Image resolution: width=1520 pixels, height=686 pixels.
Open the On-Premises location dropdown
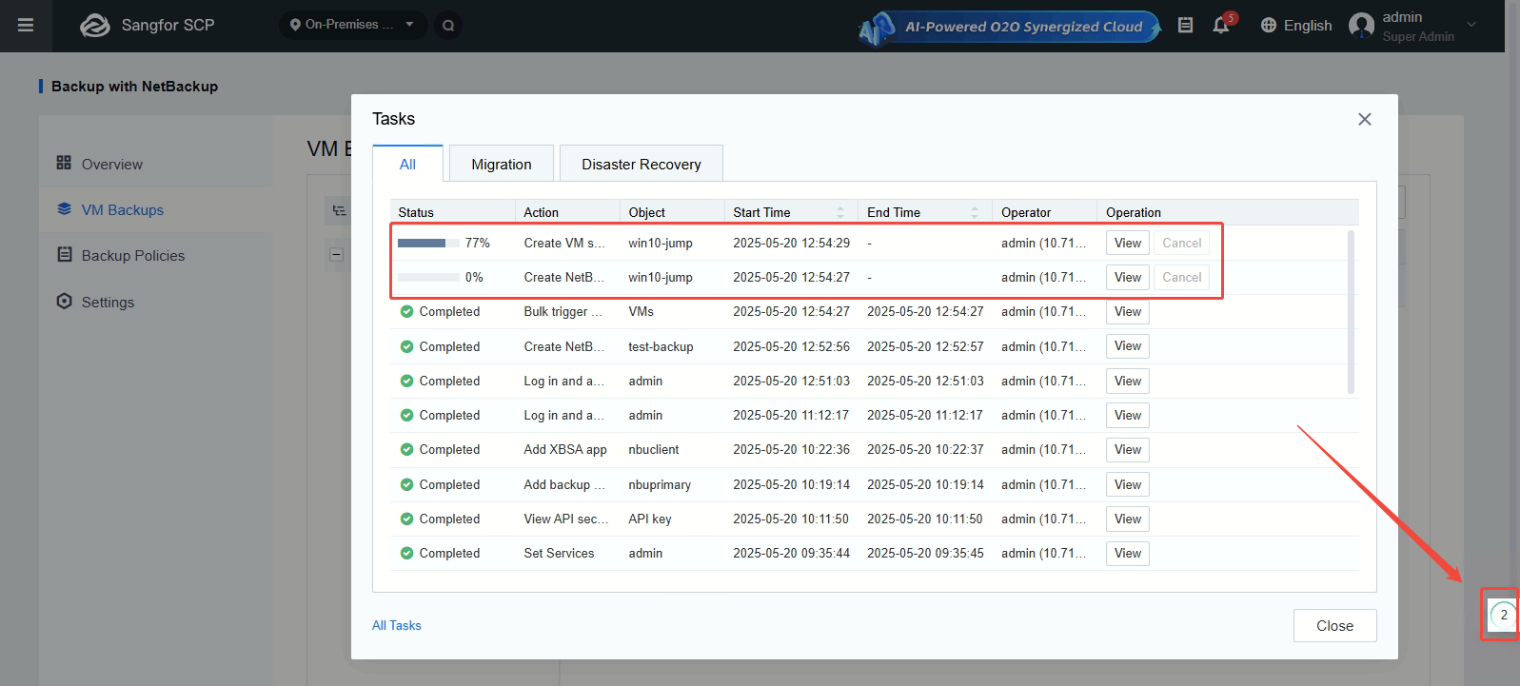pyautogui.click(x=352, y=25)
